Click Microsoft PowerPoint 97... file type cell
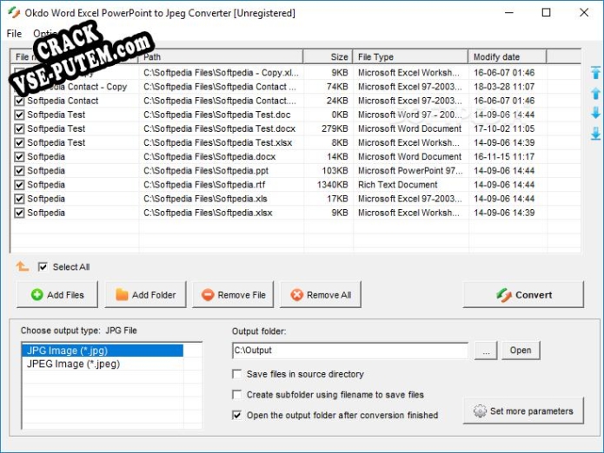The width and height of the screenshot is (604, 453). click(410, 171)
